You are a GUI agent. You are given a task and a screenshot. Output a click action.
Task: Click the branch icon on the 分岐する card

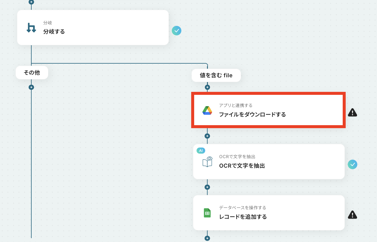click(31, 28)
